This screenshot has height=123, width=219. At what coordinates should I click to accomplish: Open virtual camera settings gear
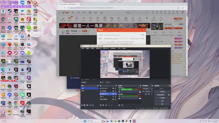tap(169, 95)
